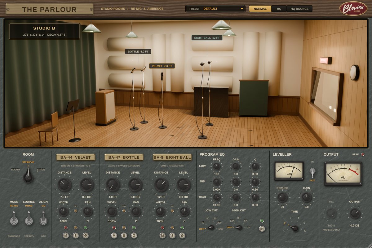The image size is (372, 248).
Task: Click the Eight Ball Distance knob
Action: pos(161,185)
